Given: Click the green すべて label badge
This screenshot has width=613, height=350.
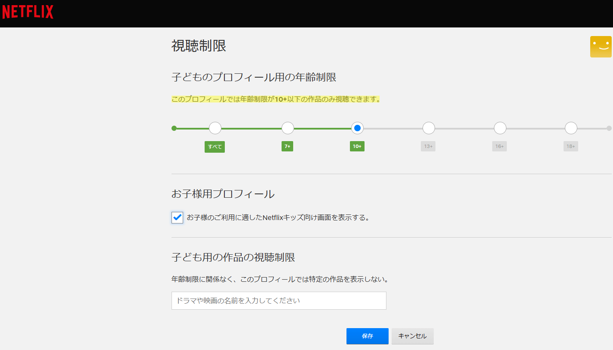Looking at the screenshot, I should (215, 147).
